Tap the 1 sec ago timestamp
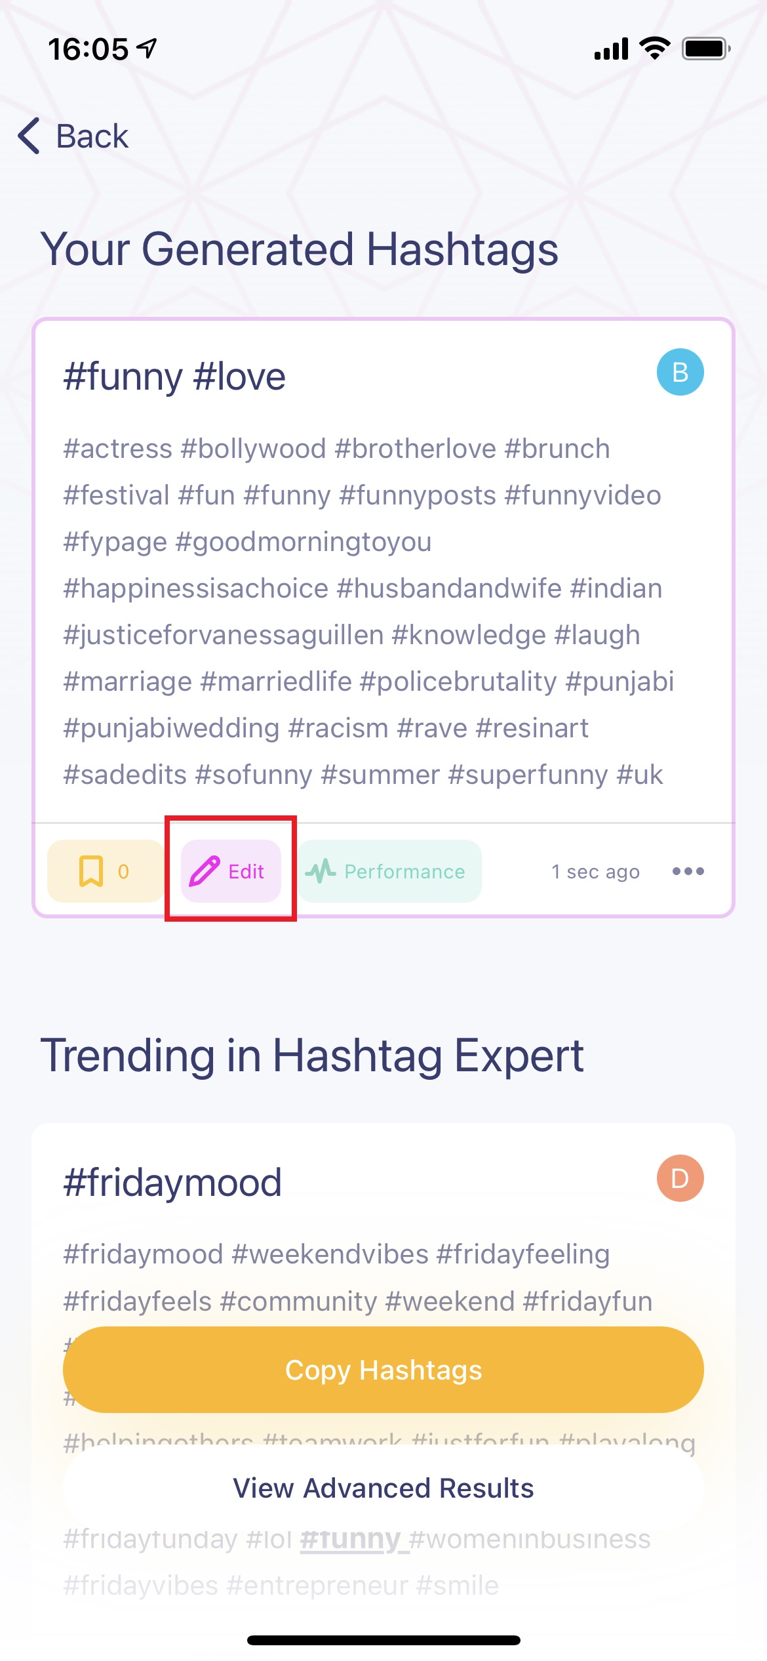Viewport: 767px width, 1661px height. 595,871
